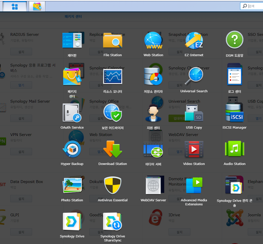Toggle the main menu grid button in taskbar
This screenshot has width=263, height=244.
15,7
